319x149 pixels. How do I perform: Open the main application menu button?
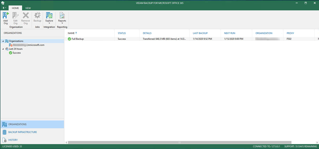(x=4, y=8)
